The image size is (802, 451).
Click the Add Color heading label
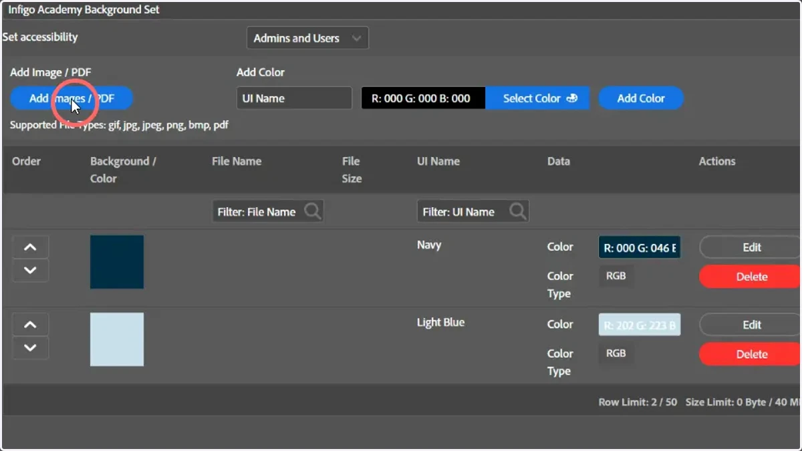pyautogui.click(x=261, y=72)
